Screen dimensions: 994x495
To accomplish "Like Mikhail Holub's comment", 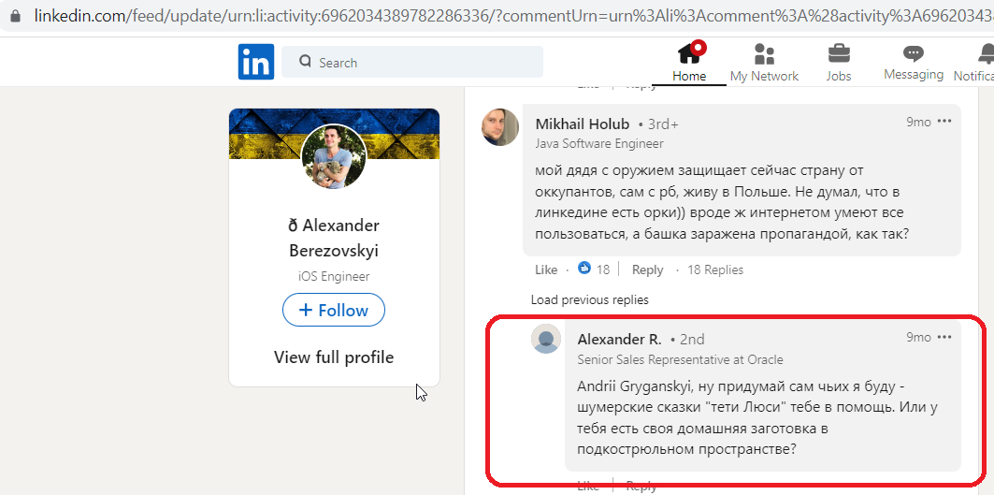I will click(x=546, y=269).
